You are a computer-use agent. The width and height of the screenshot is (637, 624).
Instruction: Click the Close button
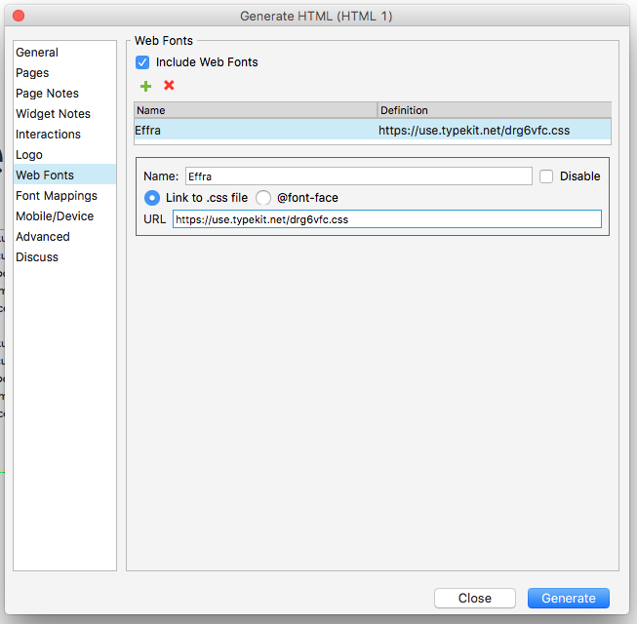pyautogui.click(x=475, y=599)
